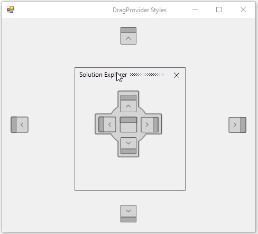Image resolution: width=258 pixels, height=234 pixels.
Task: Click the DragProvider Styles title text
Action: point(140,10)
